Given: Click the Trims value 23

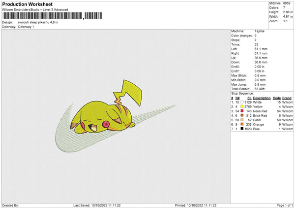Looking at the screenshot, I should [256, 44].
